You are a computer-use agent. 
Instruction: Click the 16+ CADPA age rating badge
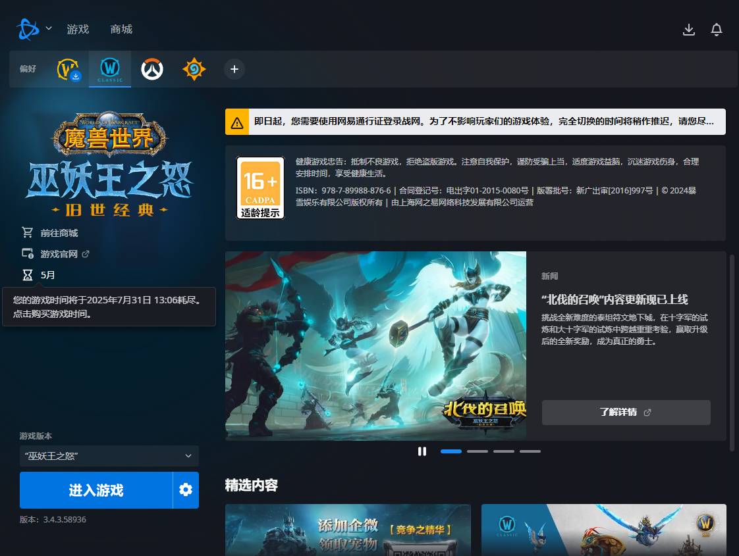pos(260,188)
